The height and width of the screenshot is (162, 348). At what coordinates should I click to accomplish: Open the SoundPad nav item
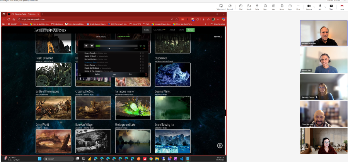pos(159,30)
